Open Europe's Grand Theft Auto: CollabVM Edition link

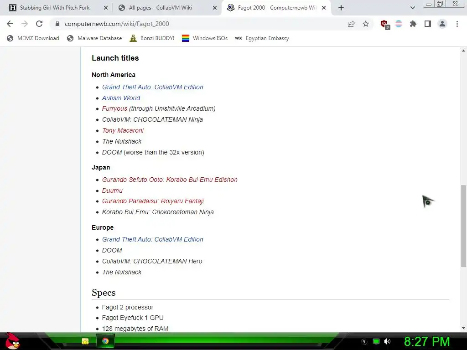click(153, 240)
